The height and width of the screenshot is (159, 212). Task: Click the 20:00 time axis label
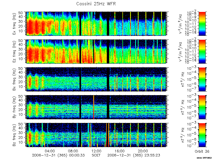tap(143, 151)
